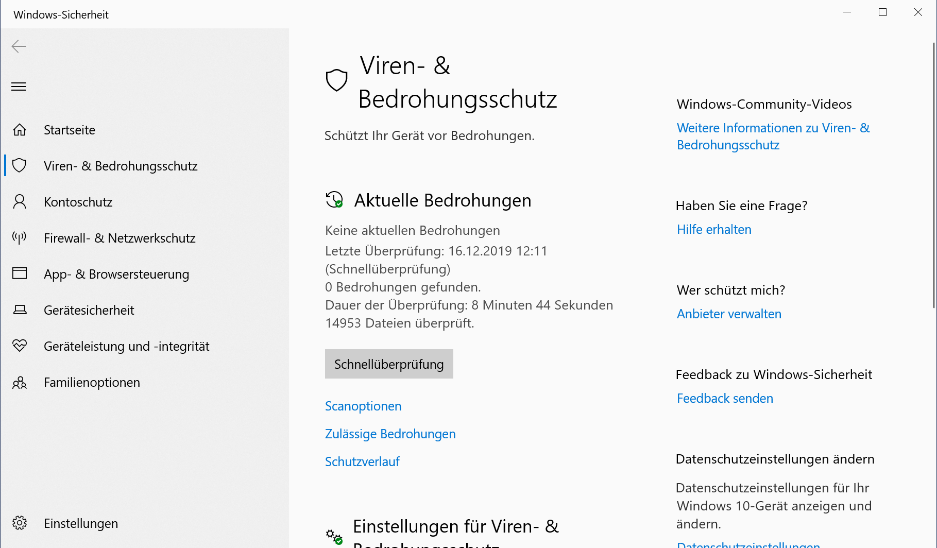Click Anbieter verwalten link
This screenshot has width=937, height=548.
click(x=729, y=314)
